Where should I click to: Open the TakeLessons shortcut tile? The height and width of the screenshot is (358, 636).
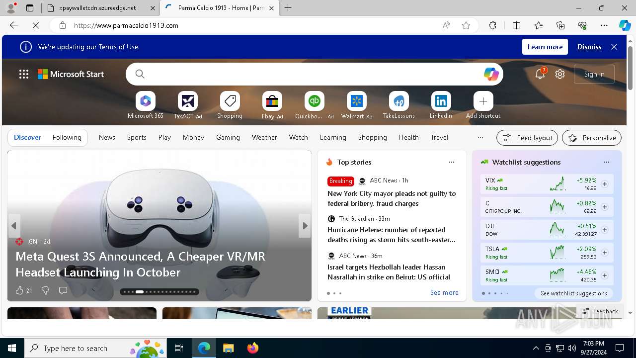(x=398, y=101)
